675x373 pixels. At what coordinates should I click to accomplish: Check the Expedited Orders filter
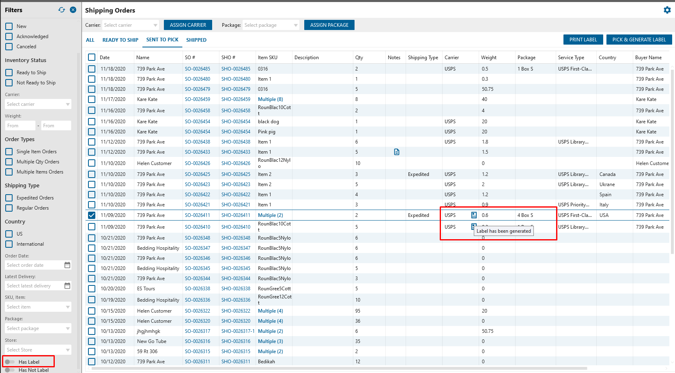click(9, 198)
